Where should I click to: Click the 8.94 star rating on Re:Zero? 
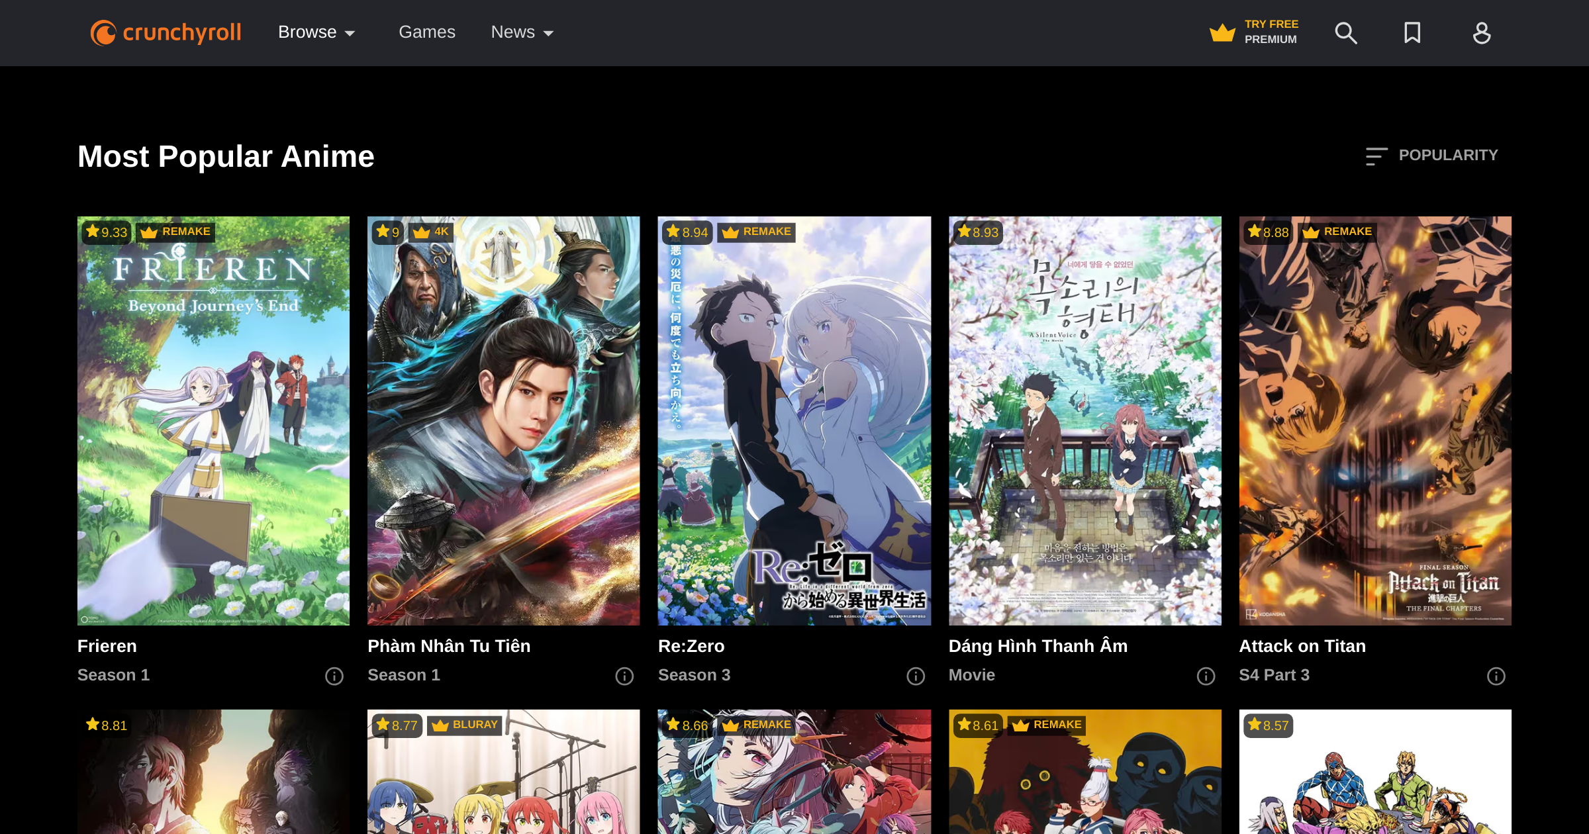688,232
